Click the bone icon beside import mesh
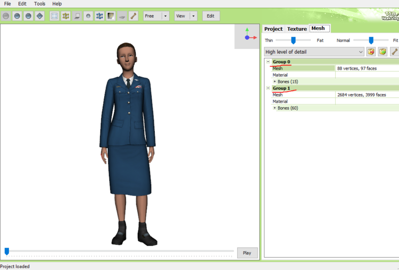 coord(394,52)
